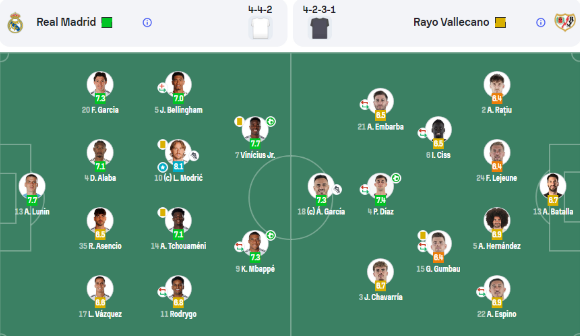Image resolution: width=580 pixels, height=336 pixels.
Task: Click Rayo Vallecano info icon
Action: [x=541, y=22]
